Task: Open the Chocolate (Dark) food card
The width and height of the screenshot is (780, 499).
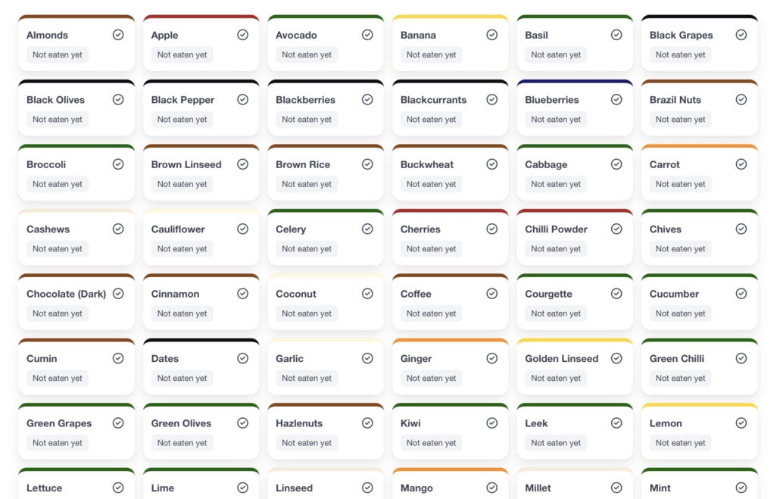Action: point(76,302)
